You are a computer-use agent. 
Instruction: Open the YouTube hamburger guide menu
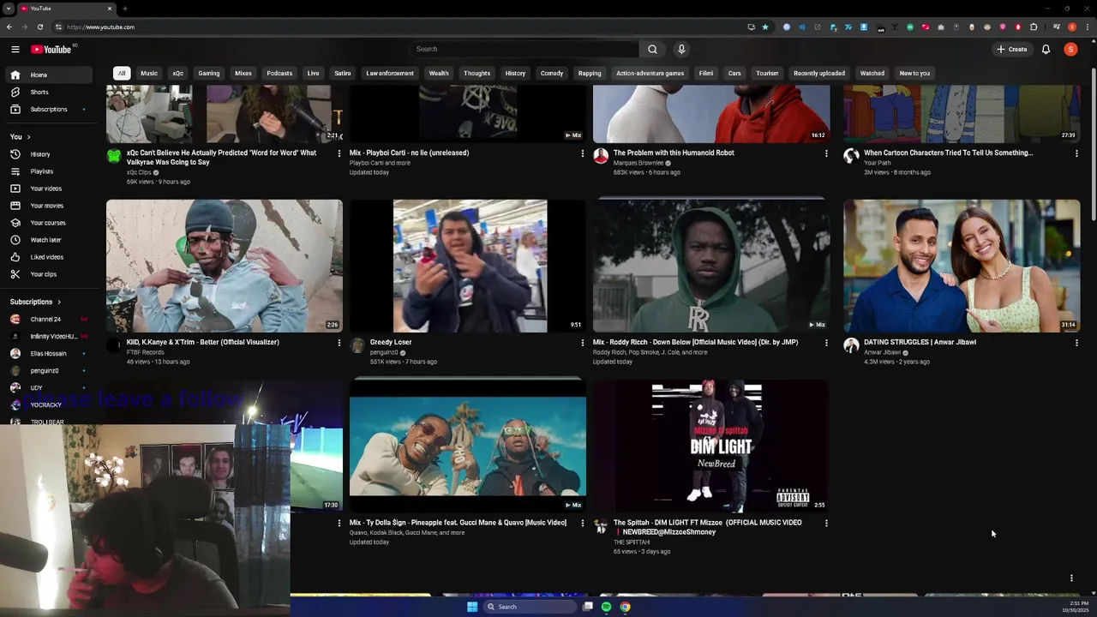coord(15,49)
